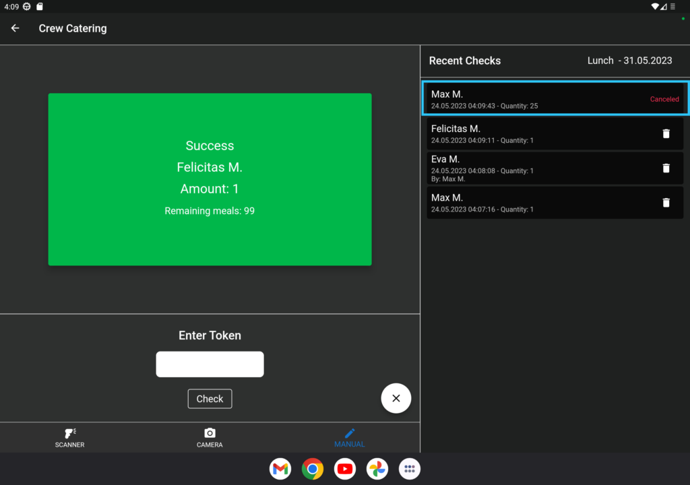
Task: Click the Lunch - 31.05.2023 label
Action: (x=630, y=61)
